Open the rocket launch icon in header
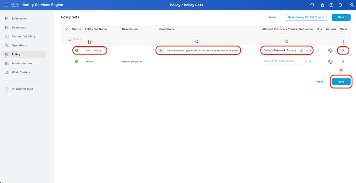The width and height of the screenshot is (356, 183). [322, 5]
